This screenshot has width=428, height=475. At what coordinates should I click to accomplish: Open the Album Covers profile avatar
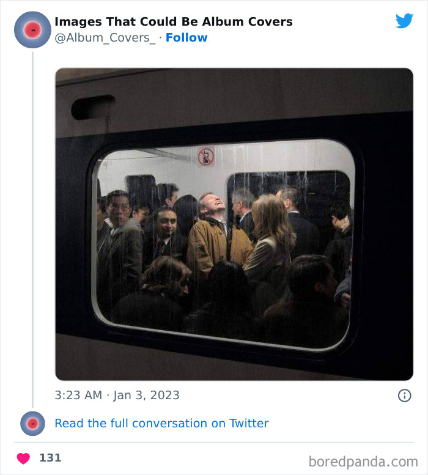(32, 29)
